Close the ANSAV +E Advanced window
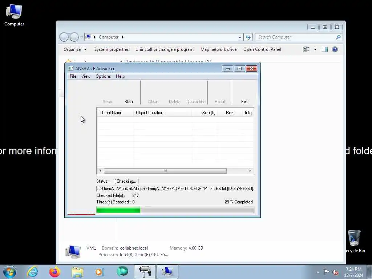The height and width of the screenshot is (279, 372). point(251,69)
